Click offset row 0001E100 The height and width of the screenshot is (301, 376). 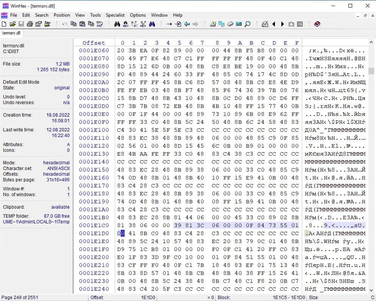pyautogui.click(x=94, y=130)
